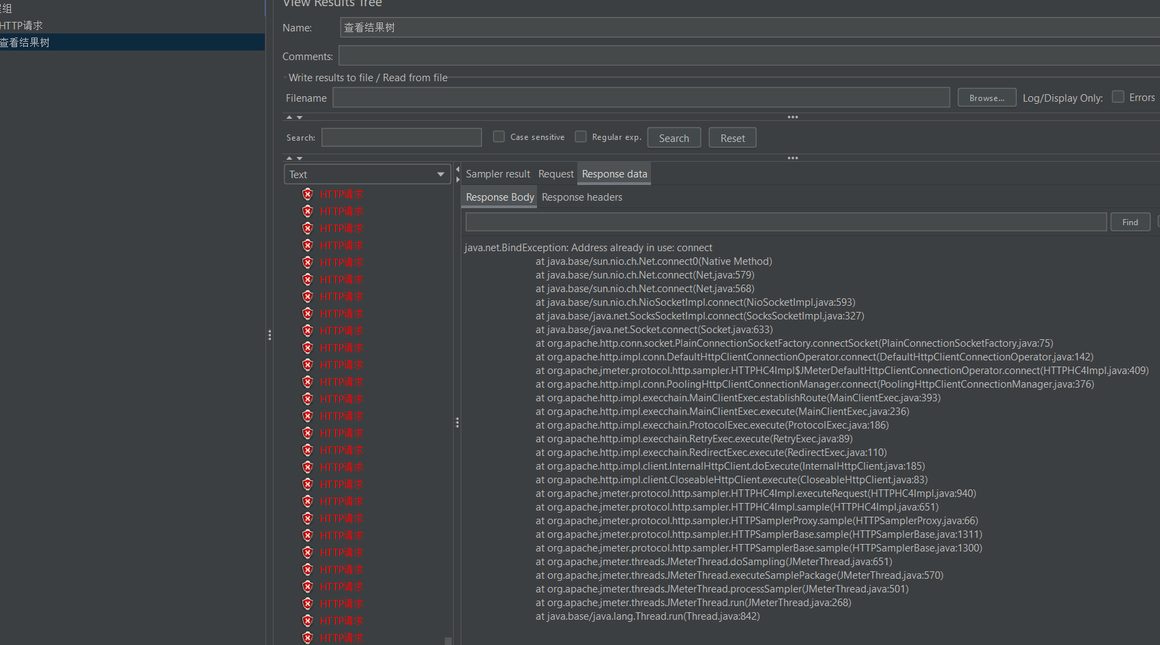Click the 'HTTPHC4Impl.executeRequest' stack line

[756, 493]
